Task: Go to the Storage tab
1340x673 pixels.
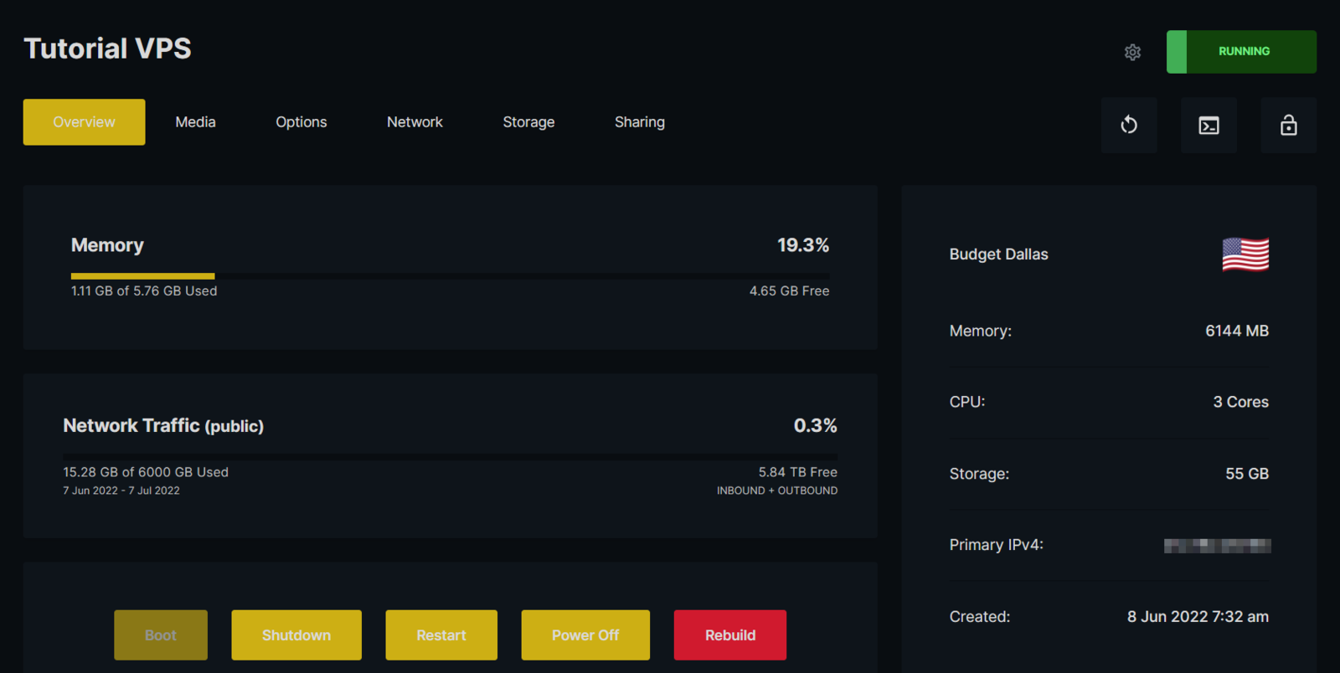Action: pos(528,122)
